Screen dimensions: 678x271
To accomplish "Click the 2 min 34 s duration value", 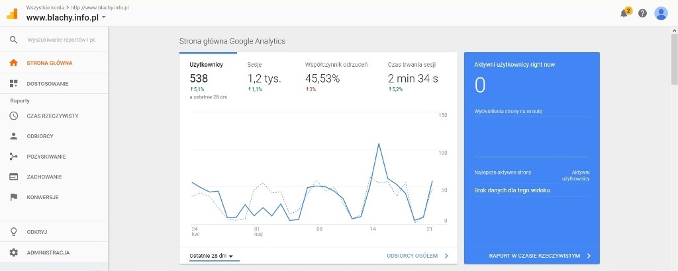I will point(413,79).
